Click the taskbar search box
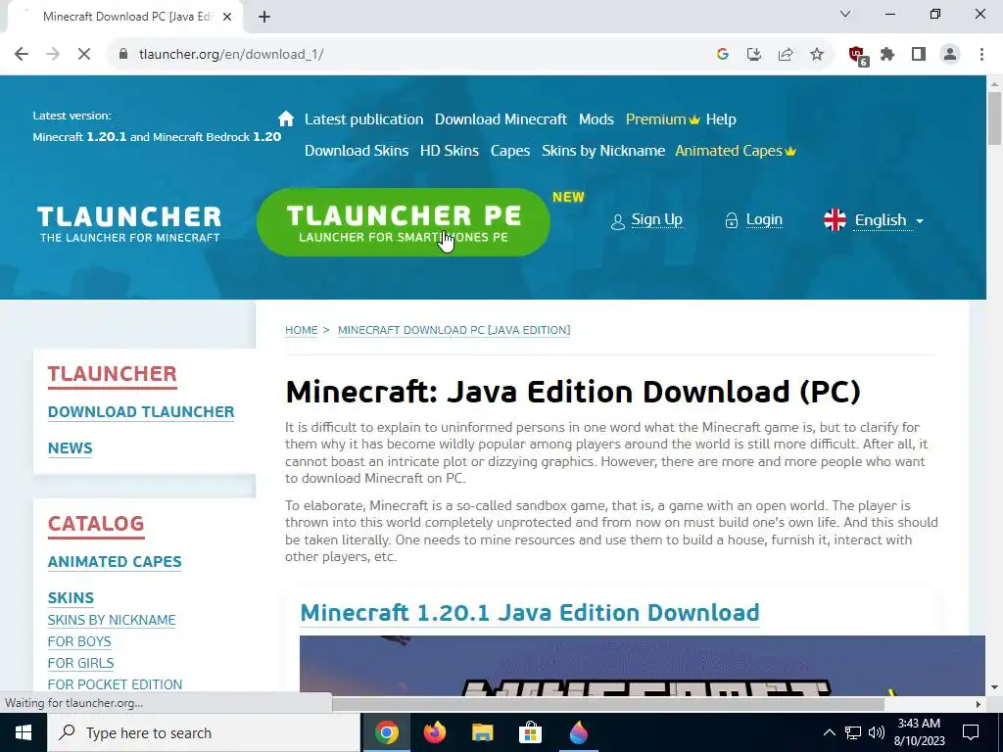 [x=204, y=732]
